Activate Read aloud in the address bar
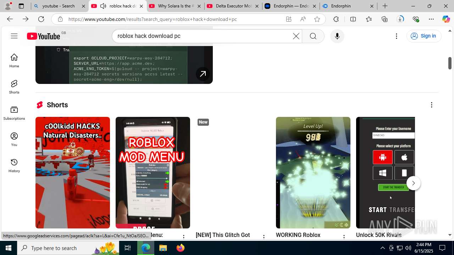The image size is (454, 255). [x=303, y=19]
